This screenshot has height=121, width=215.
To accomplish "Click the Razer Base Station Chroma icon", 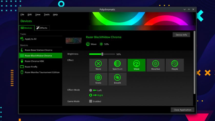I will coord(22,50).
